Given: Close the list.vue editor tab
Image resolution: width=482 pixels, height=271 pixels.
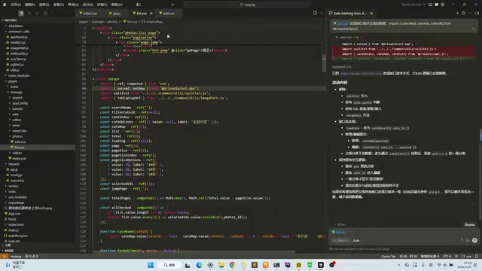Looking at the screenshot, I should click(x=151, y=14).
